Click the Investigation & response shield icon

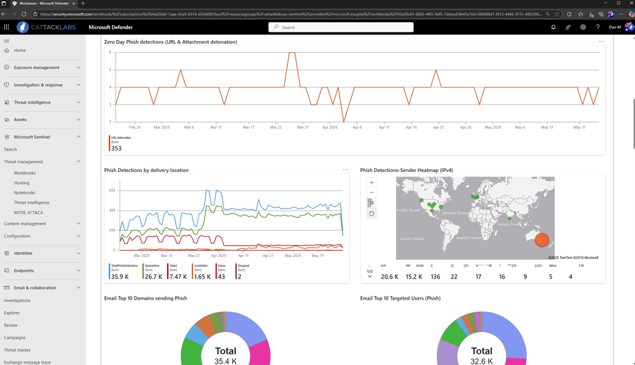pos(6,85)
